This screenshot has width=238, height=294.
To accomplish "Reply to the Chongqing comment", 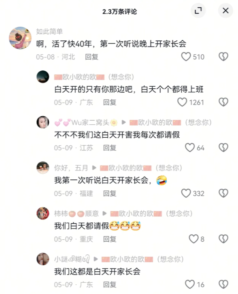I will [x=110, y=239].
